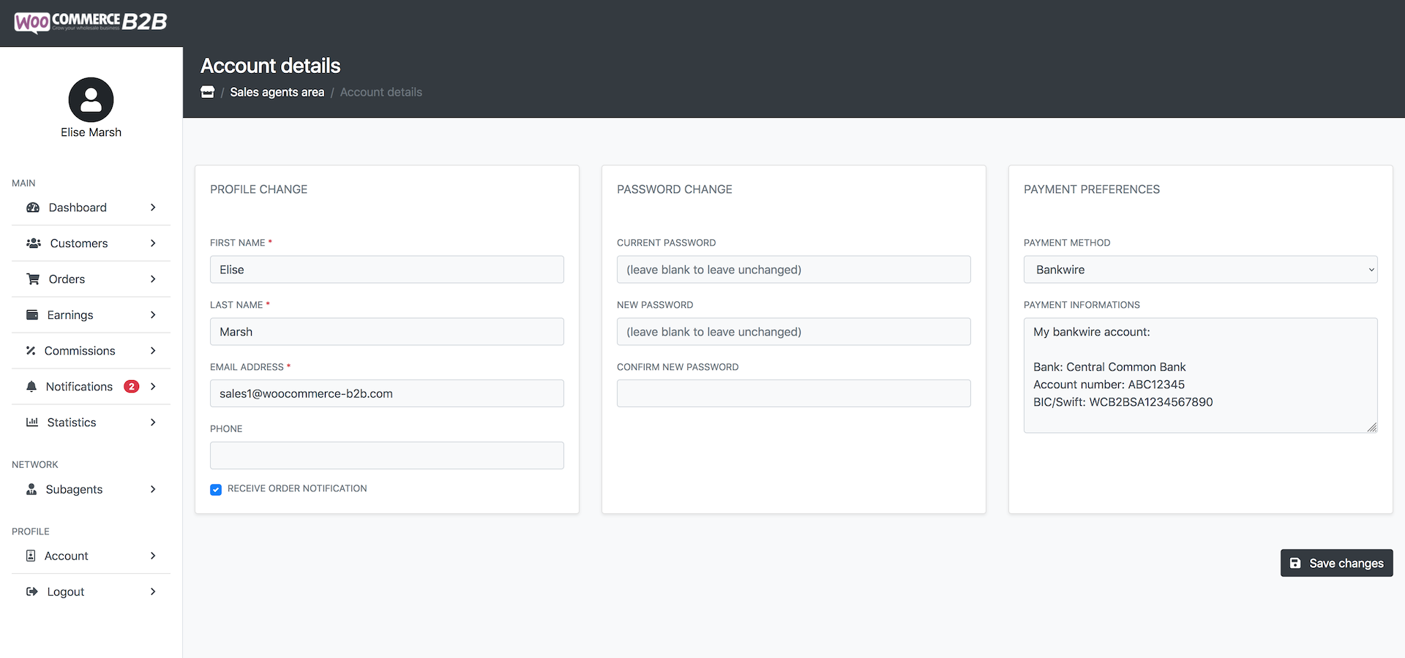Click the Logout exit icon
Viewport: 1405px width, 658px height.
click(x=32, y=591)
